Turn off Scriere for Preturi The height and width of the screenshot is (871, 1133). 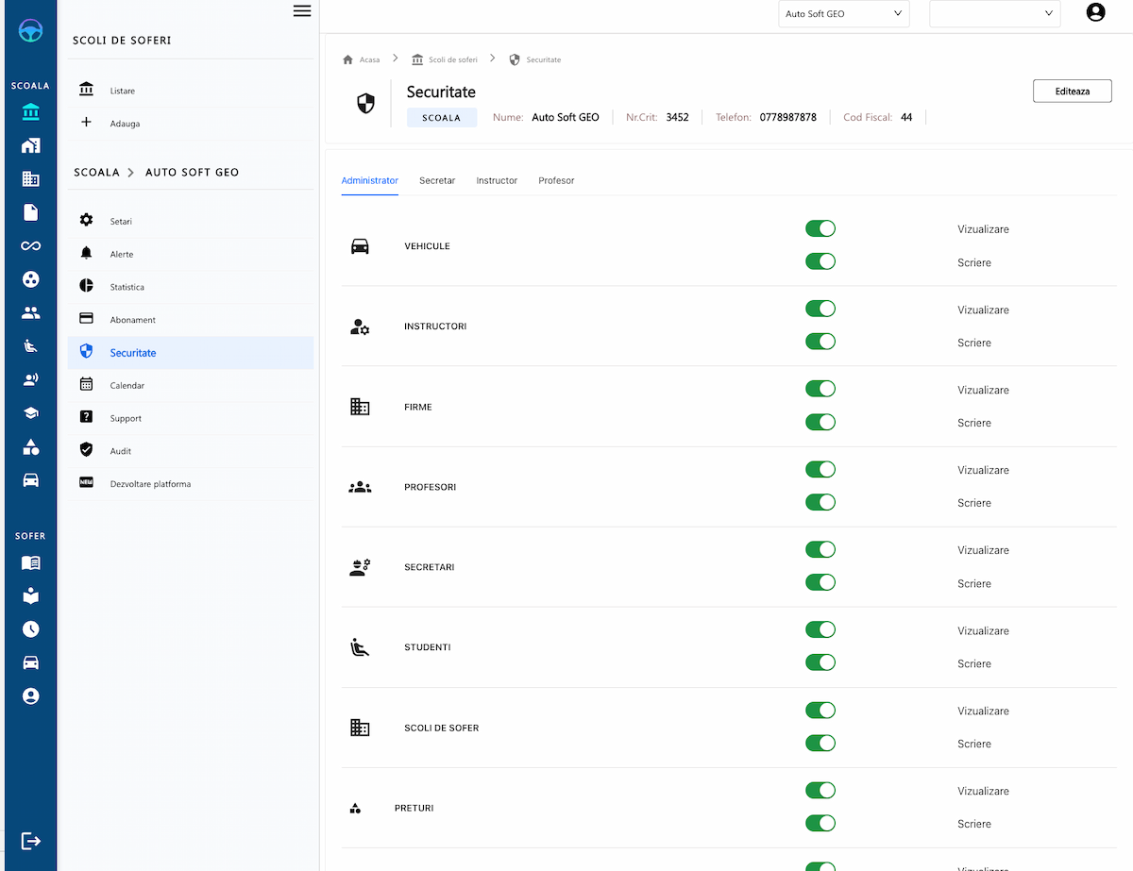[x=820, y=824]
